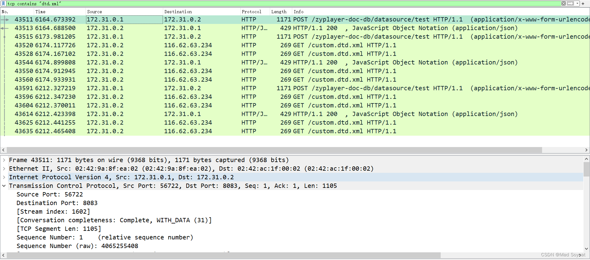590x260 pixels.
Task: Expand the Frame 43511 details node
Action: [x=4, y=160]
